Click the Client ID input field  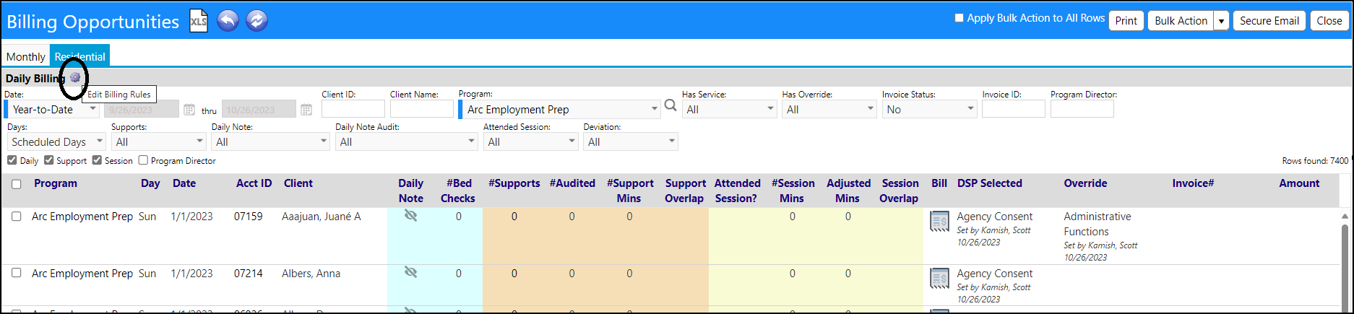[x=353, y=109]
